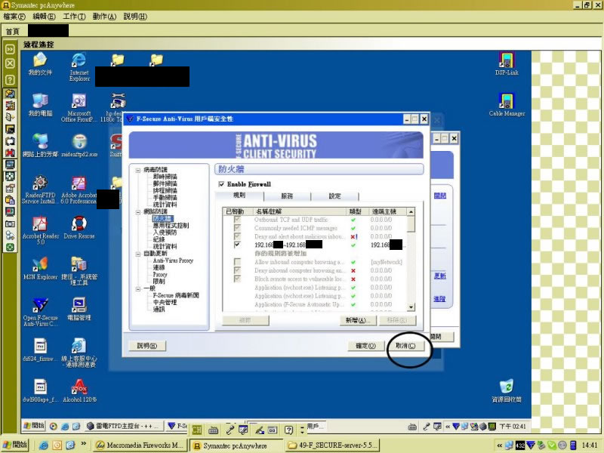Open the Acrobat Reader 5.0 shortcut
Screen dimensions: 604x453
(41, 230)
